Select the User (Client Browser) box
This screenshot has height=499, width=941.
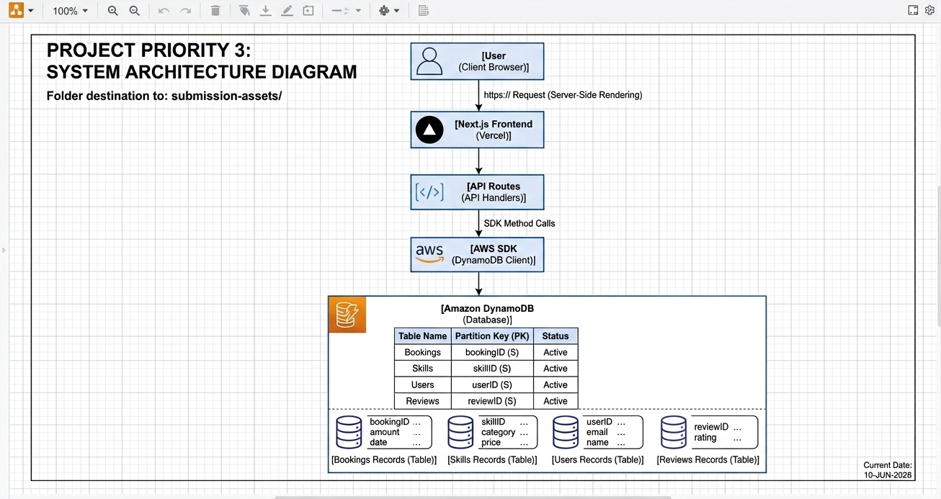477,61
